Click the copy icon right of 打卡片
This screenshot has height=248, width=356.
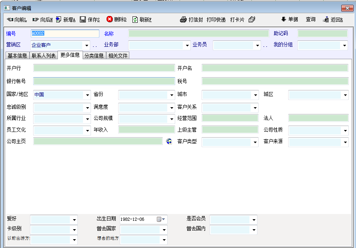252,20
